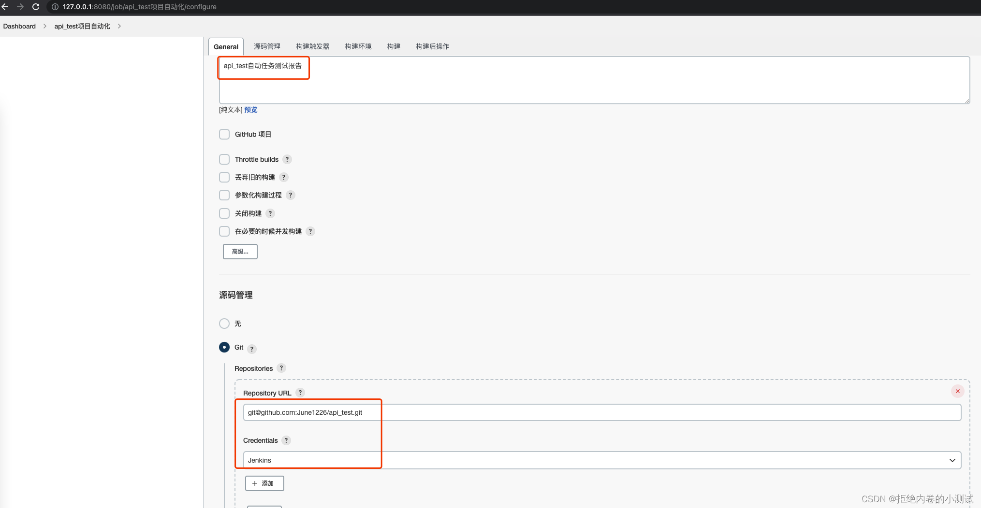
Task: Open help for Throttle builds
Action: point(287,159)
